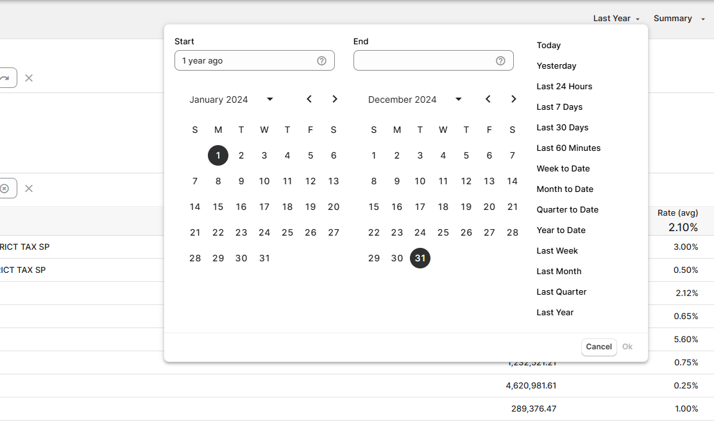
Task: Open the Summary view dropdown
Action: click(x=679, y=19)
